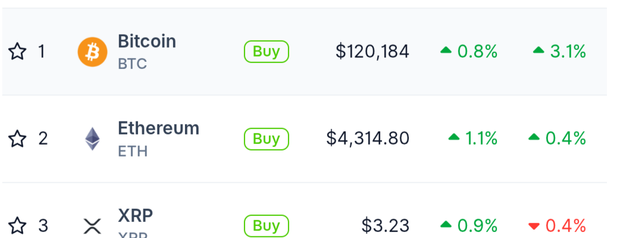Click Bitcoin's green 0.8% change value

click(477, 52)
